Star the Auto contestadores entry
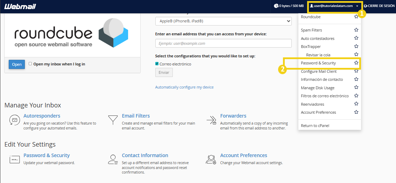The height and width of the screenshot is (183, 396). pos(356,38)
